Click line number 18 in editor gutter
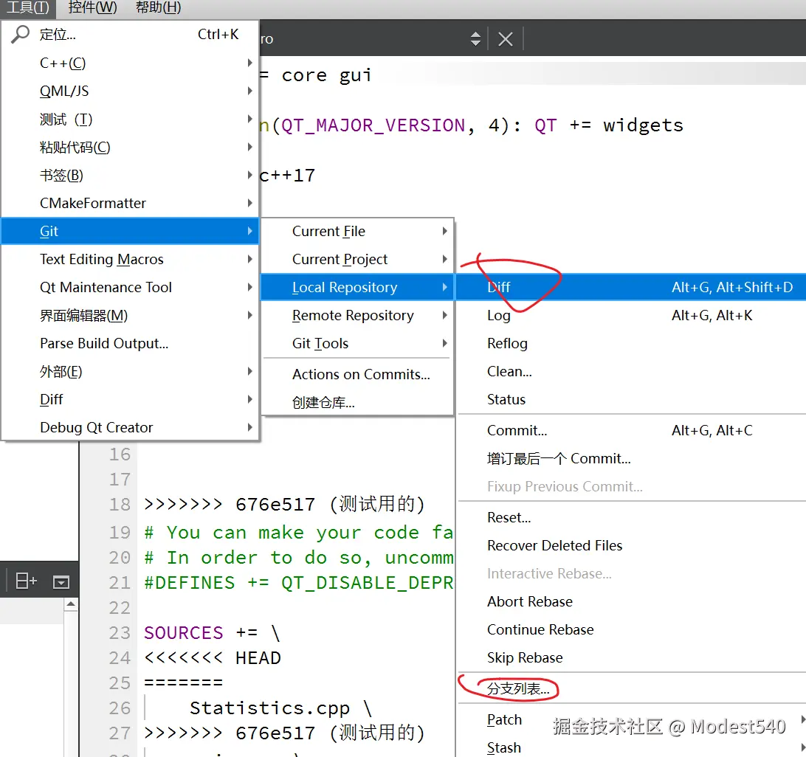Image resolution: width=806 pixels, height=757 pixels. (120, 505)
